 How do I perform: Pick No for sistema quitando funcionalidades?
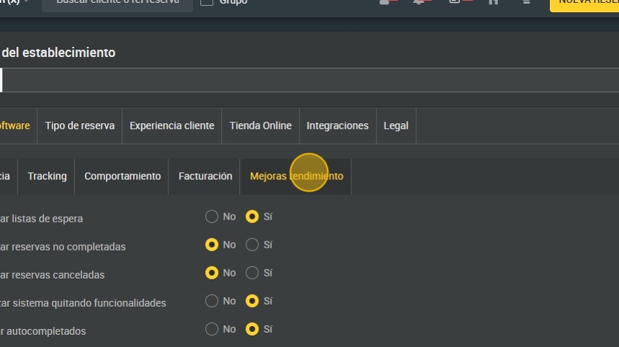[x=212, y=301]
